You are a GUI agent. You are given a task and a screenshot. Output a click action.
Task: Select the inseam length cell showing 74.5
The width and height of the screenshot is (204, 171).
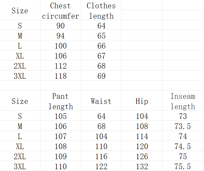click(183, 146)
